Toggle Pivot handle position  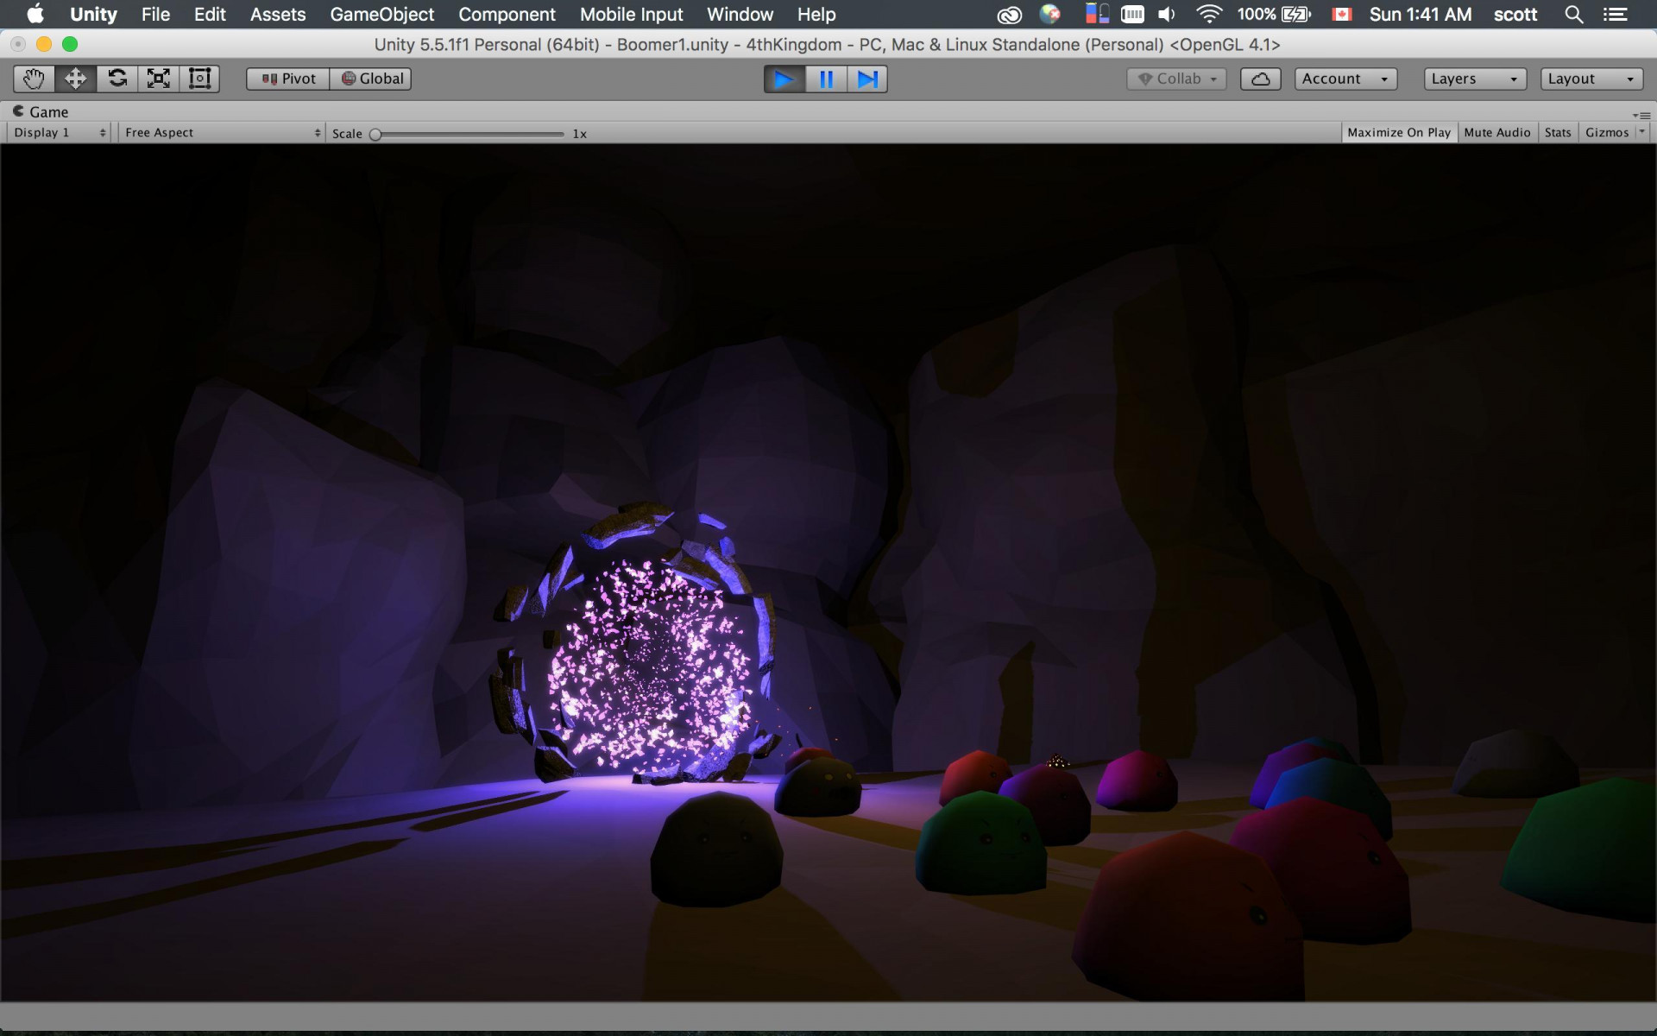pos(288,79)
